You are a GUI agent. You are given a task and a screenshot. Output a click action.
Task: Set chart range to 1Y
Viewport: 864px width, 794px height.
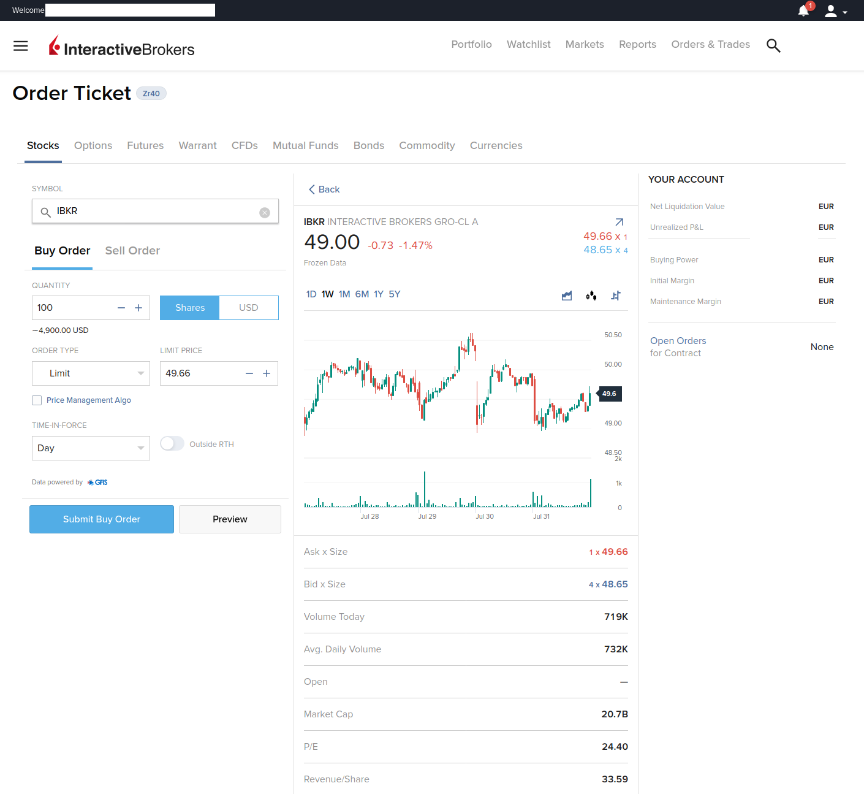pyautogui.click(x=379, y=294)
